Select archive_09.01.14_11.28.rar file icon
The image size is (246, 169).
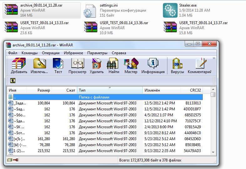(11, 10)
